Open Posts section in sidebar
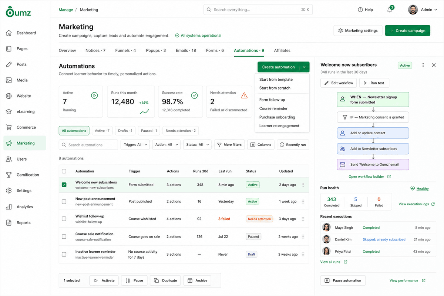The width and height of the screenshot is (444, 296). click(x=25, y=64)
